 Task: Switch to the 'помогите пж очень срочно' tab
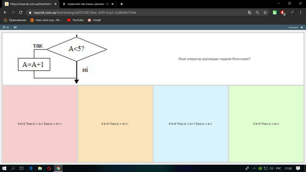(x=88, y=4)
